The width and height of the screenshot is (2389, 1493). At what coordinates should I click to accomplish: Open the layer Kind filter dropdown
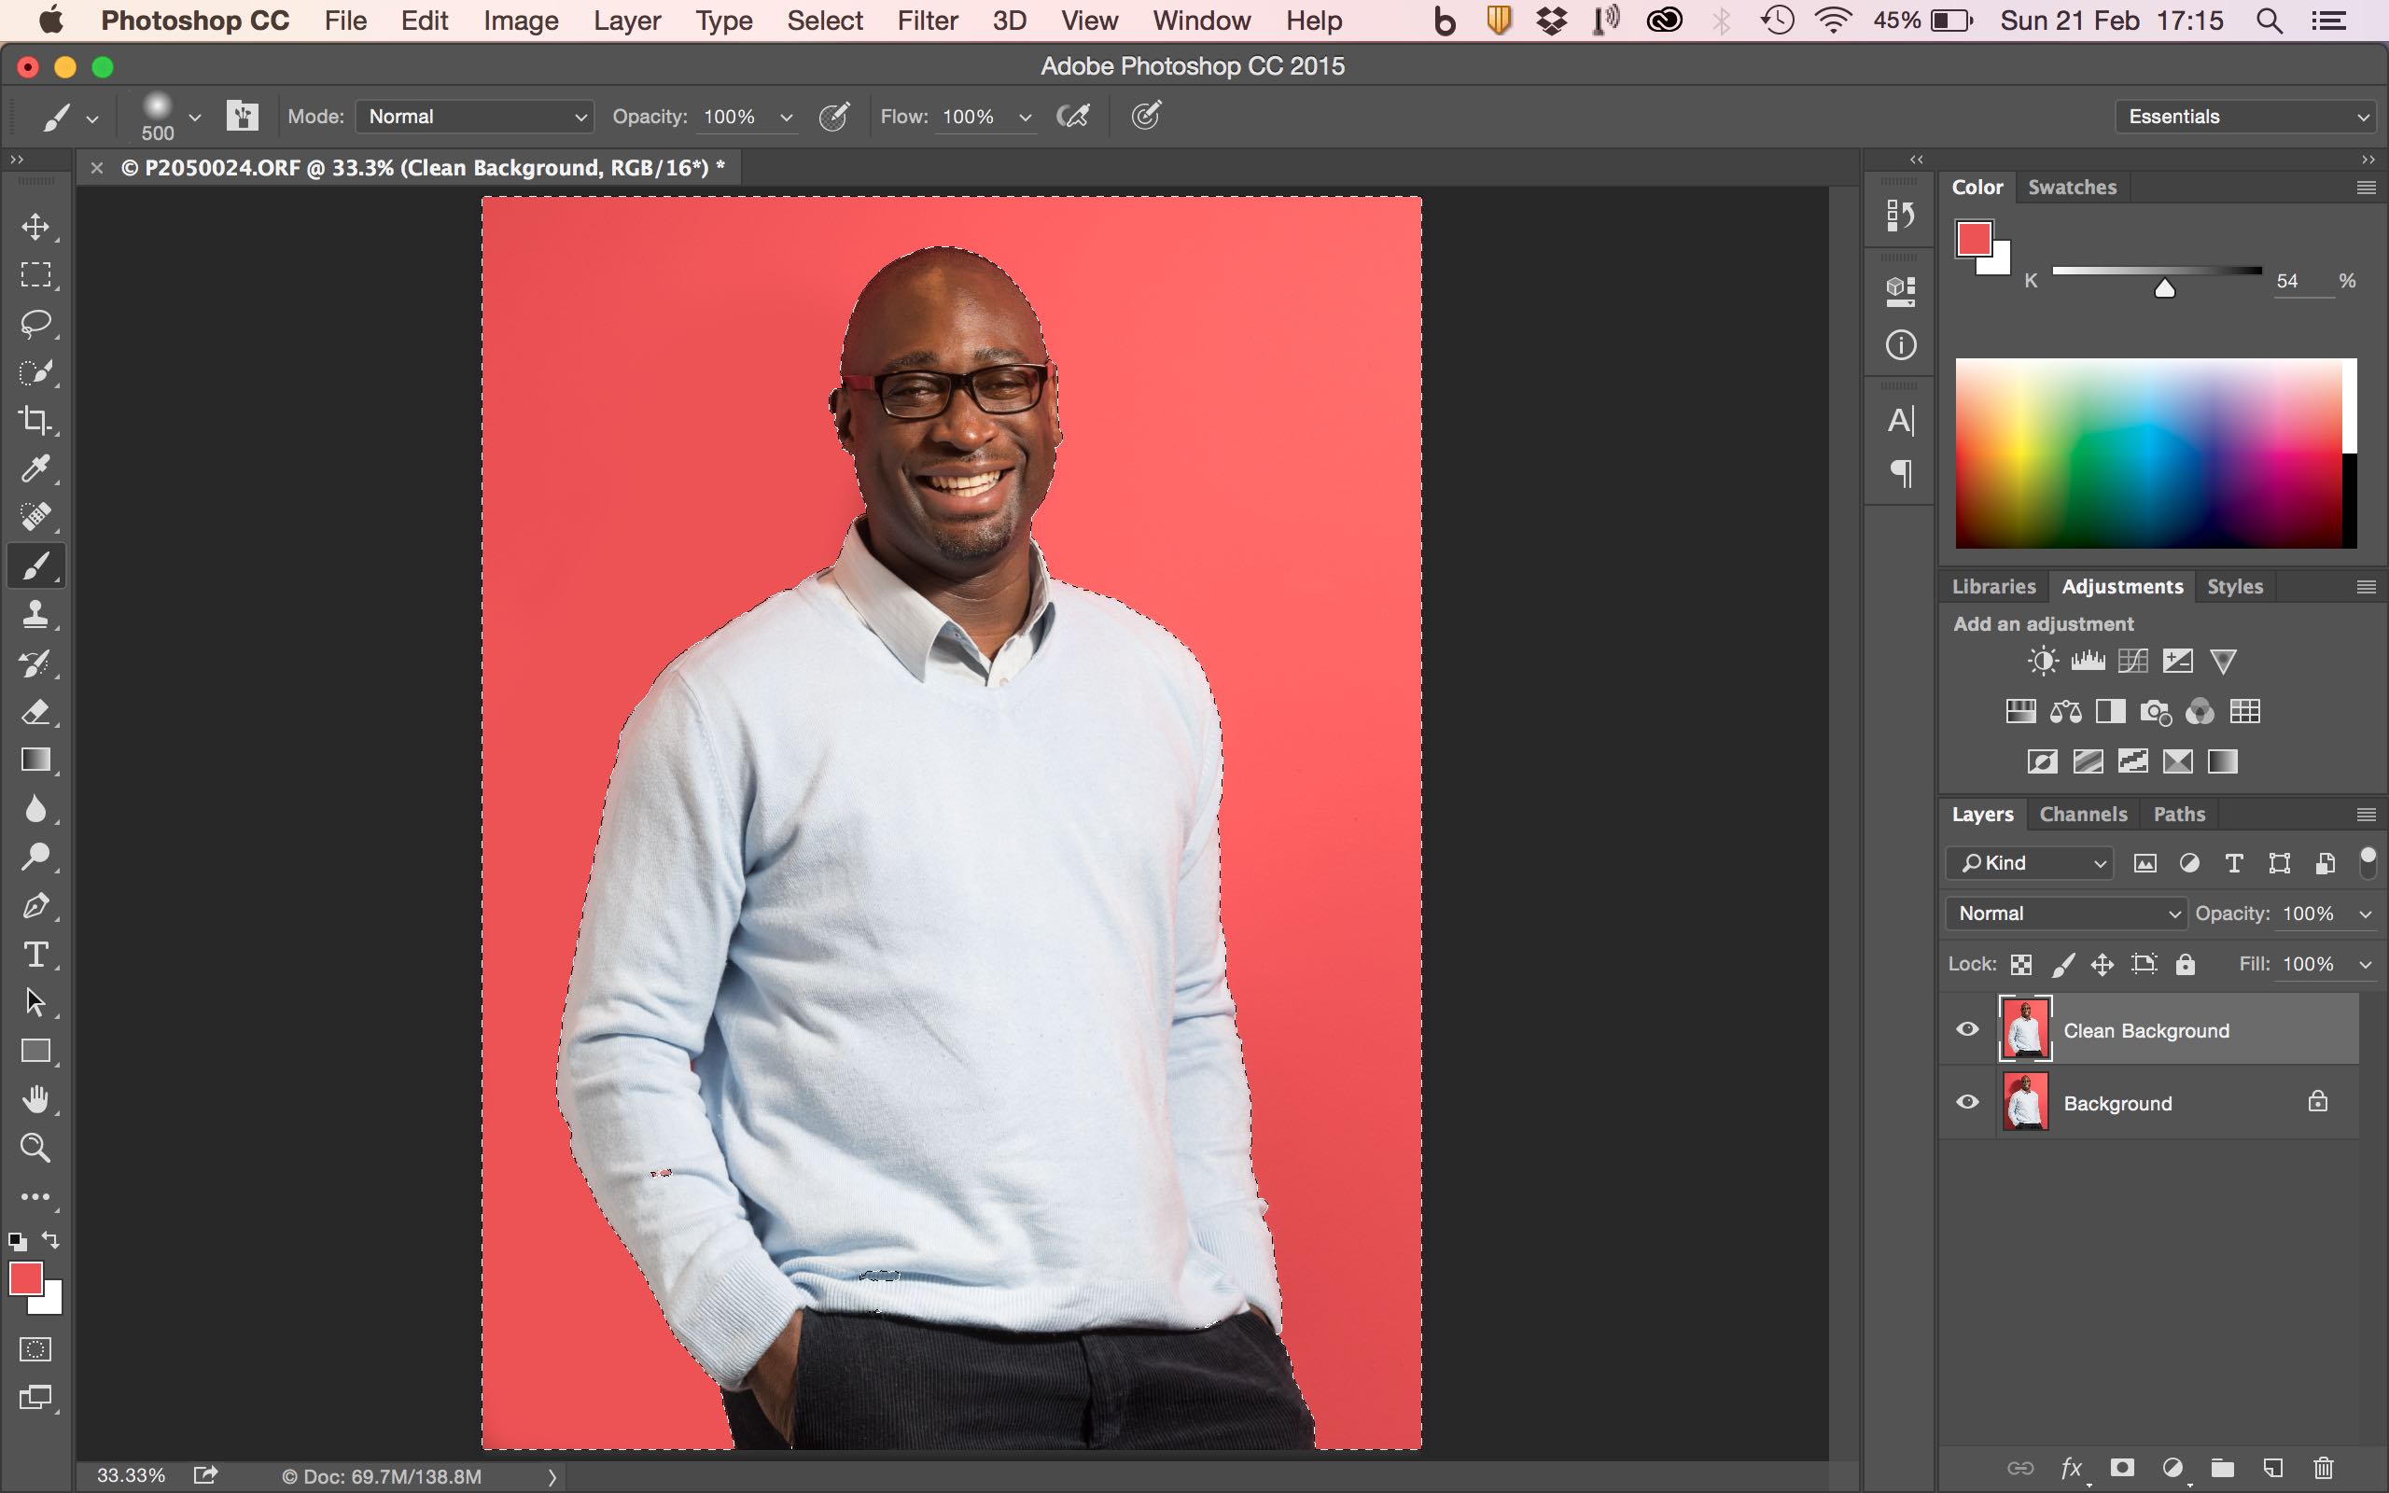coord(2031,863)
